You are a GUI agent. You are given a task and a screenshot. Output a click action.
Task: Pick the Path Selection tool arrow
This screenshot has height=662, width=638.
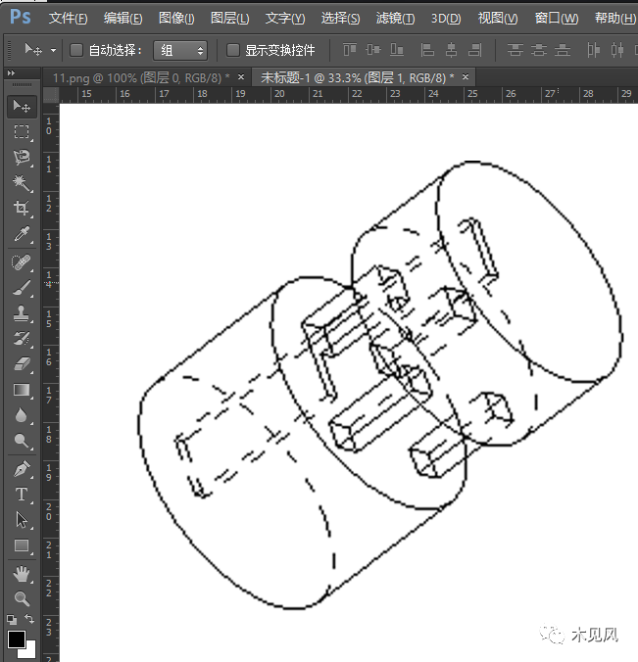coord(22,520)
